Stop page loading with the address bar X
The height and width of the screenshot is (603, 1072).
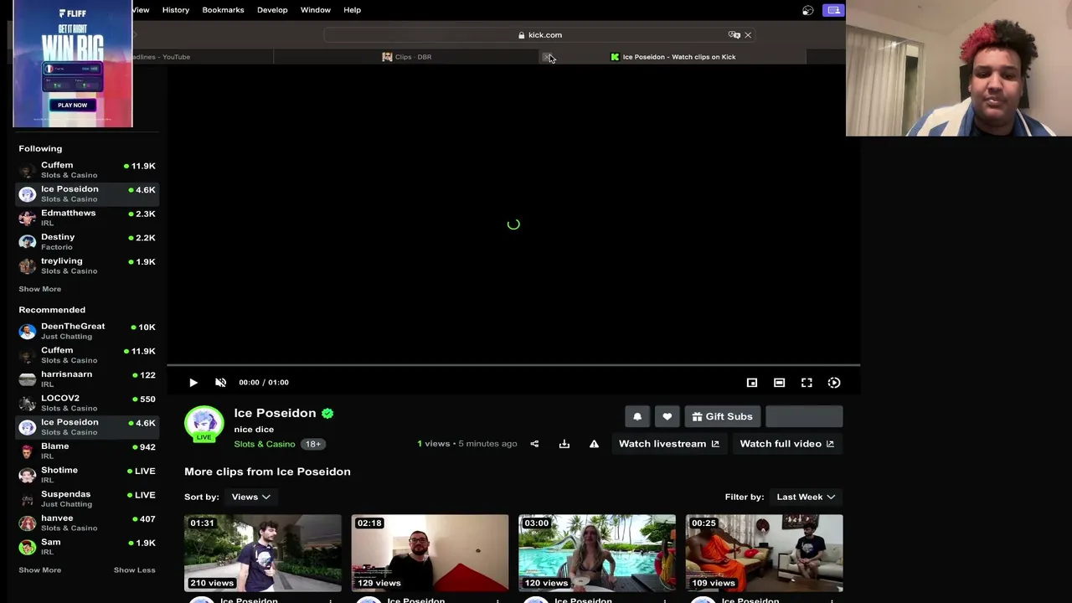pyautogui.click(x=748, y=35)
